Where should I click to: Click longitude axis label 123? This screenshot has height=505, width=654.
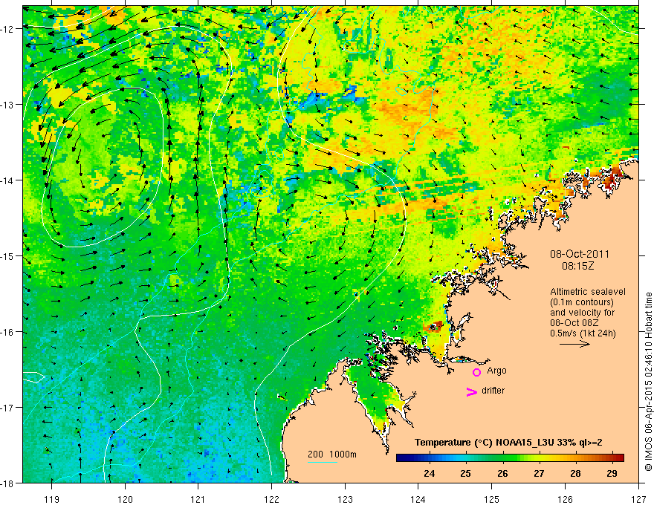tap(345, 499)
